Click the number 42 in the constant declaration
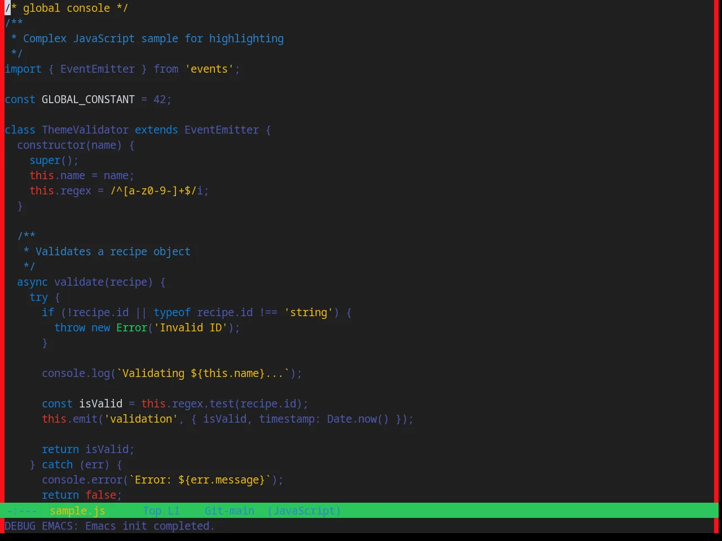 click(x=160, y=99)
